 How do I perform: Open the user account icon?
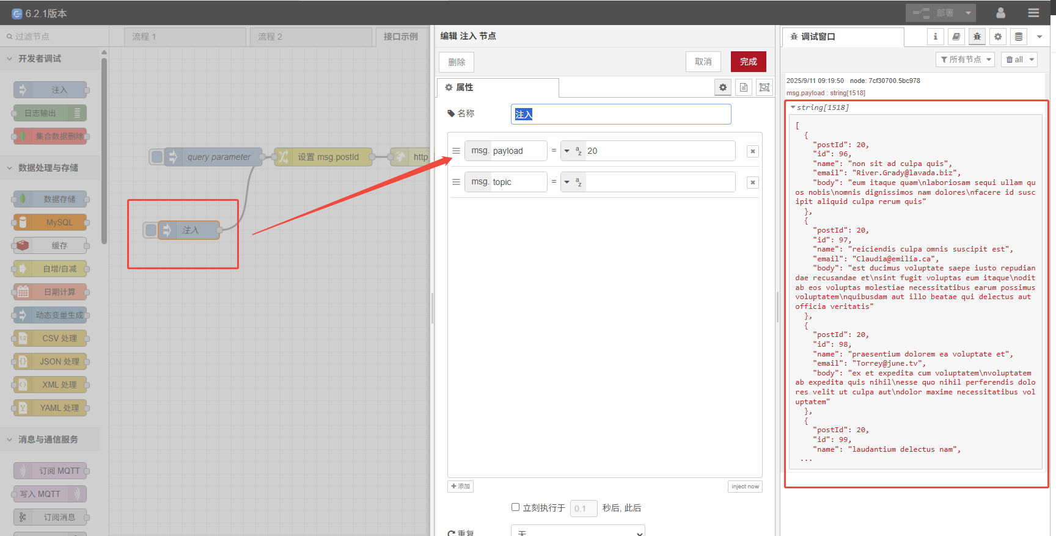1000,12
